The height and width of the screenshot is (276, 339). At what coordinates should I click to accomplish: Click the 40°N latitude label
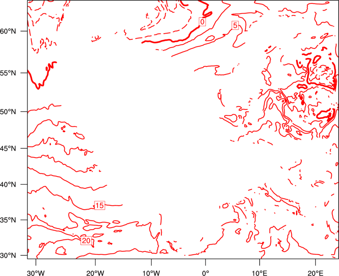pyautogui.click(x=8, y=185)
